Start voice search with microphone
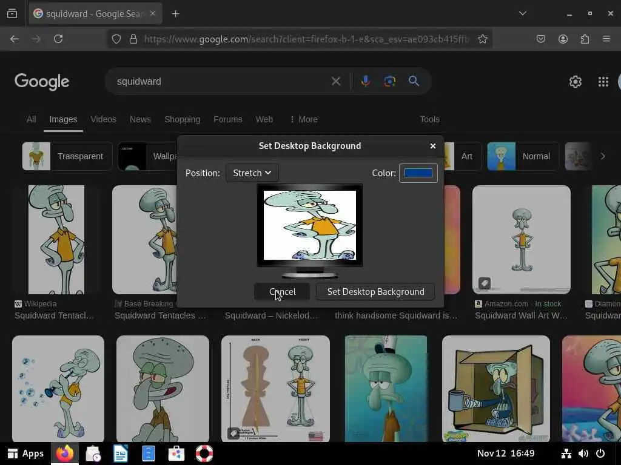 [366, 81]
